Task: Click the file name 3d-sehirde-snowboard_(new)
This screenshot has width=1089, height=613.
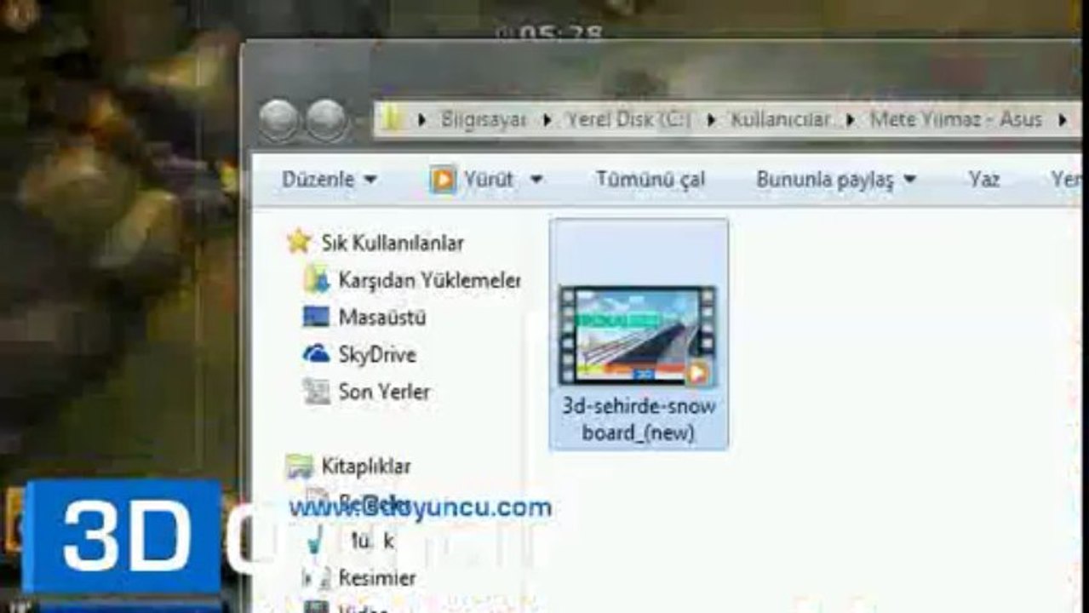Action: tap(639, 420)
